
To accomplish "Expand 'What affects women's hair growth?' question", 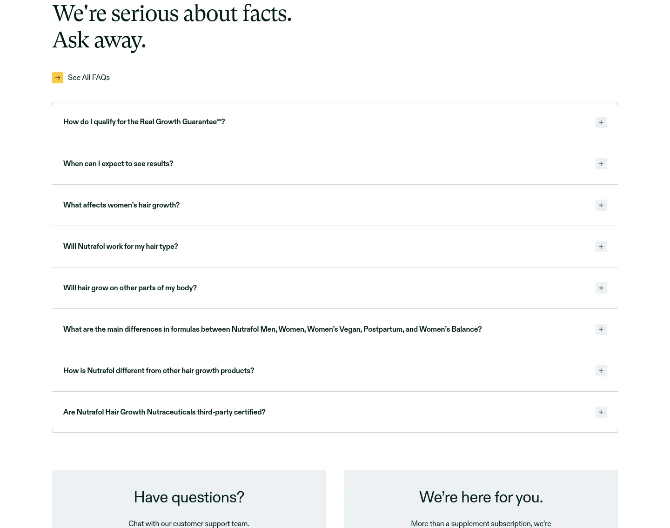I will pyautogui.click(x=335, y=205).
